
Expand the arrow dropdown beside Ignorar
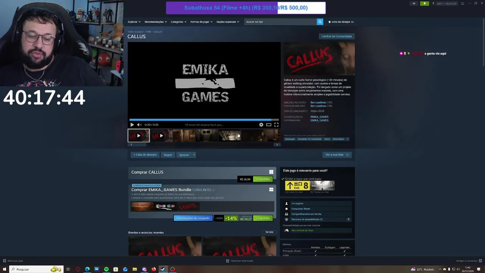pos(194,155)
